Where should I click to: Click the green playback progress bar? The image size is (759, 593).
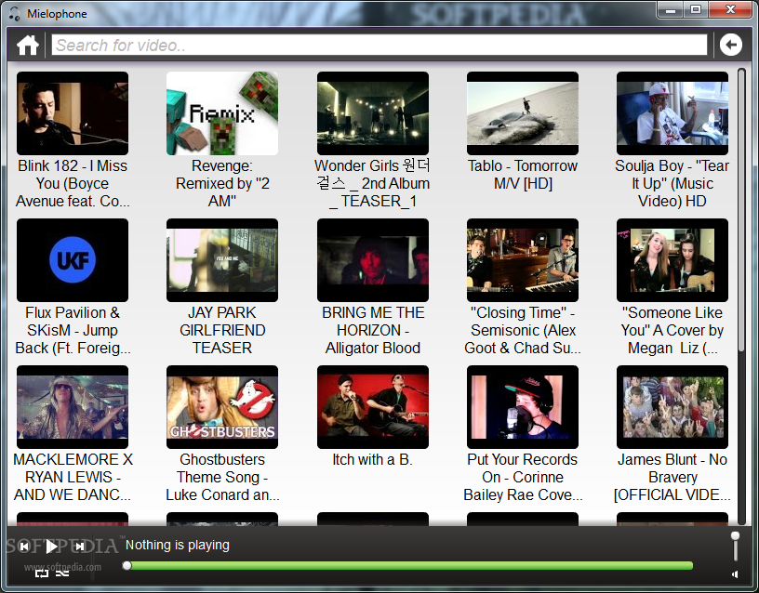coord(410,565)
